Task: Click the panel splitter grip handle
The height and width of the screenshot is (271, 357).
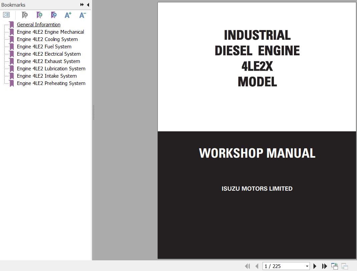Action: coord(93,112)
